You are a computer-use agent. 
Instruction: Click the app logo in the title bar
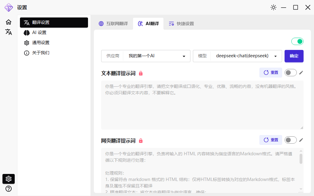click(x=9, y=7)
